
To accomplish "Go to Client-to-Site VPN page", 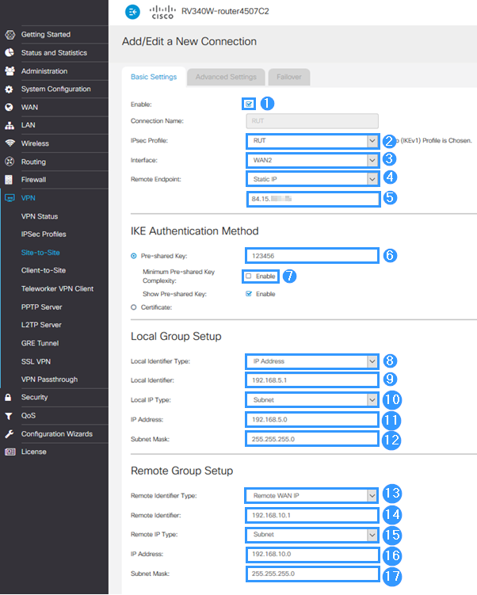I will point(44,271).
